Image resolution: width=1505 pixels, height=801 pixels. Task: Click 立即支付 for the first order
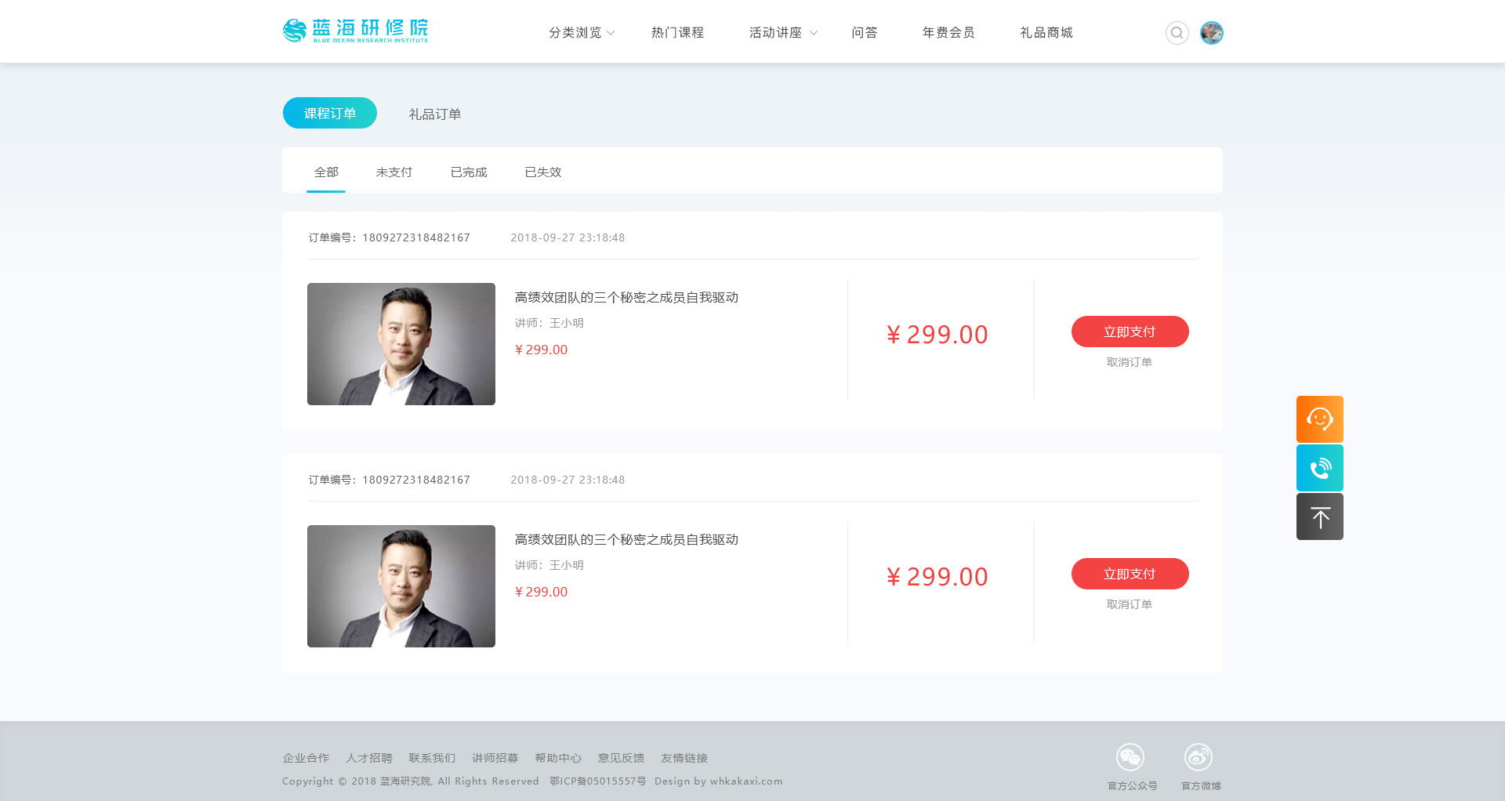point(1129,332)
